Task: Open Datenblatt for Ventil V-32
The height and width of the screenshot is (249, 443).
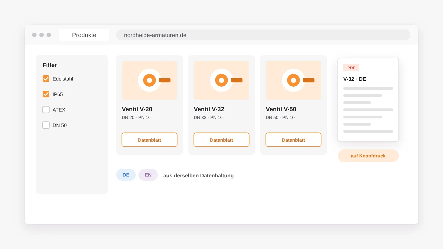Action: (221, 140)
